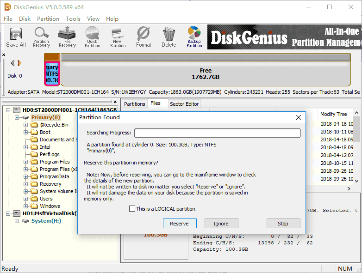Click the DiskGenius app icon in title bar

coord(7,7)
